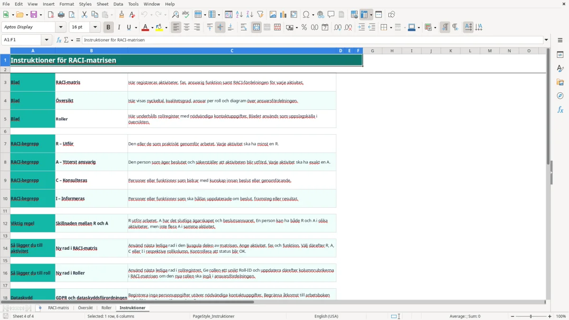Click the formula input line

pyautogui.click(x=312, y=40)
